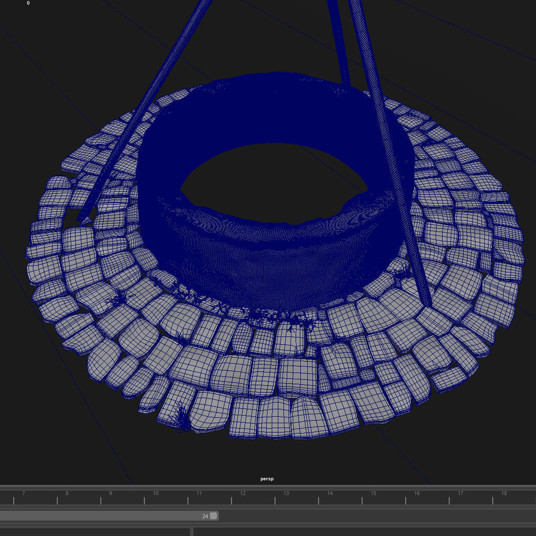Viewport: 536px width, 536px height.
Task: Select the rope hanging left of the tire
Action: click(144, 109)
